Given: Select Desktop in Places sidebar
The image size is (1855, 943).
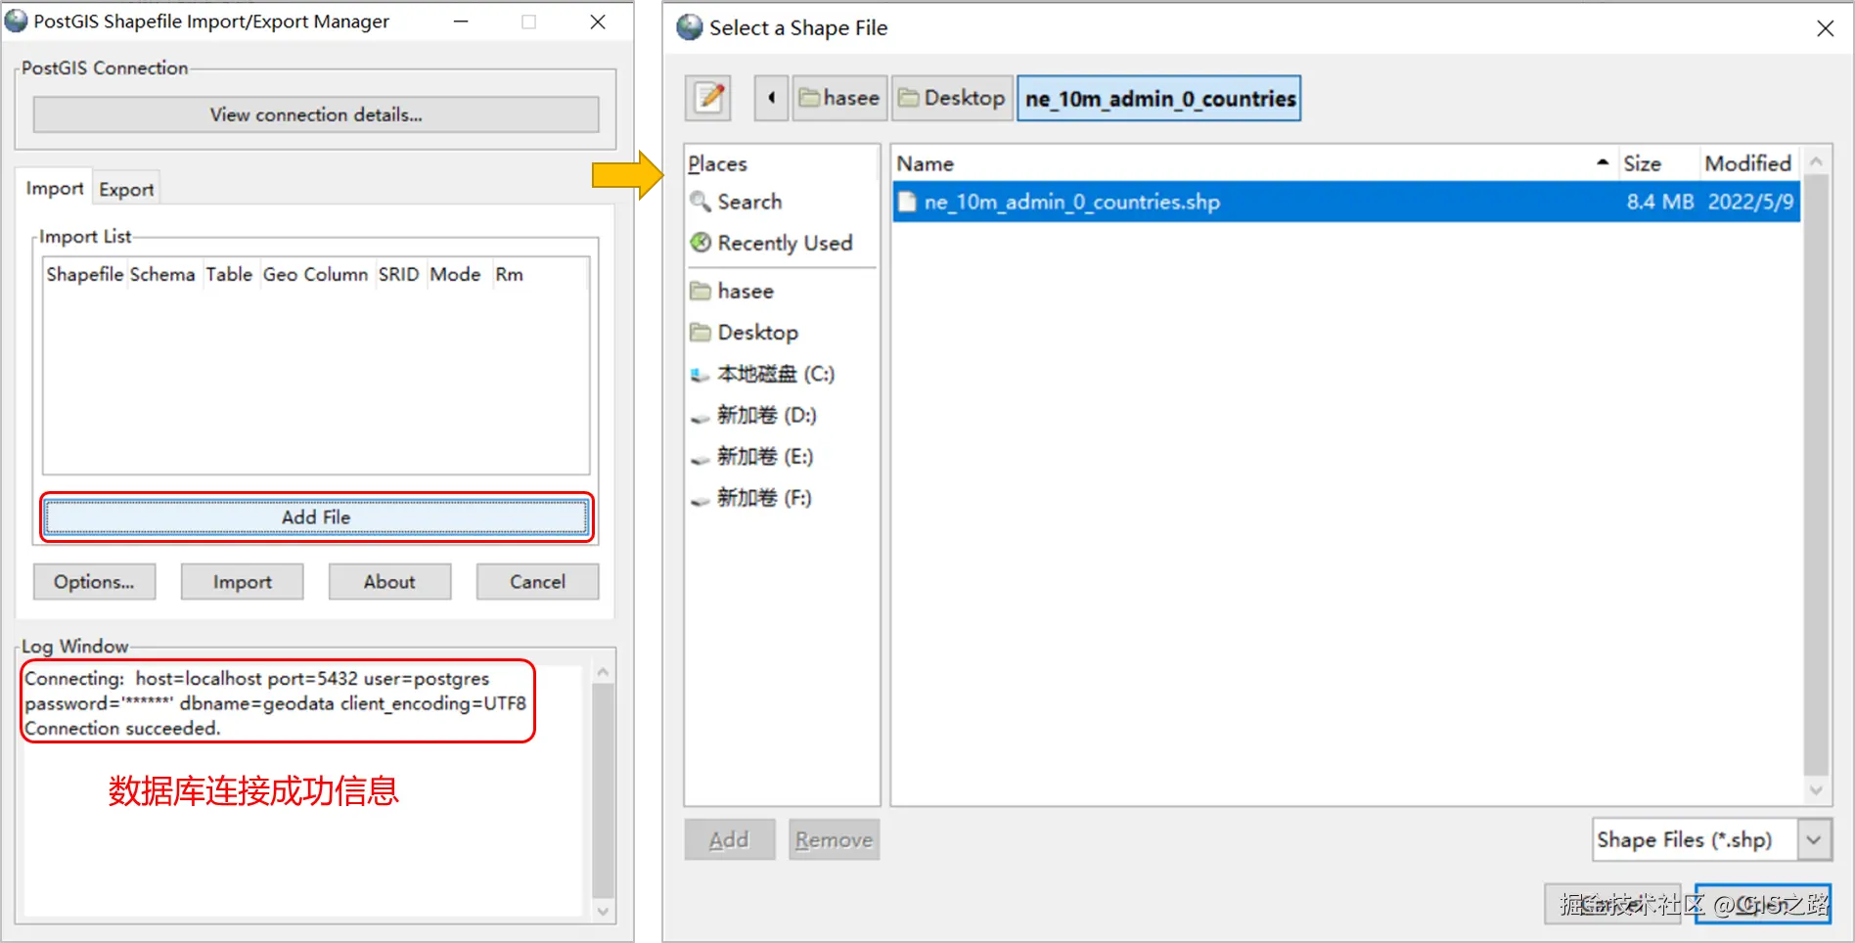Looking at the screenshot, I should (x=758, y=333).
